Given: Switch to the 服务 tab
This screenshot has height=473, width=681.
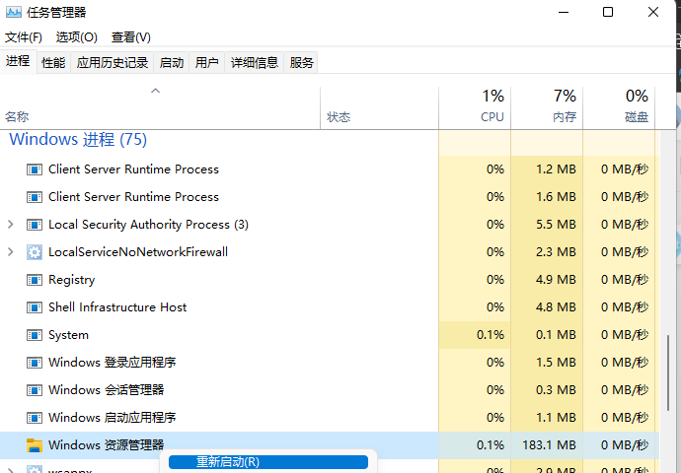Looking at the screenshot, I should pos(301,63).
